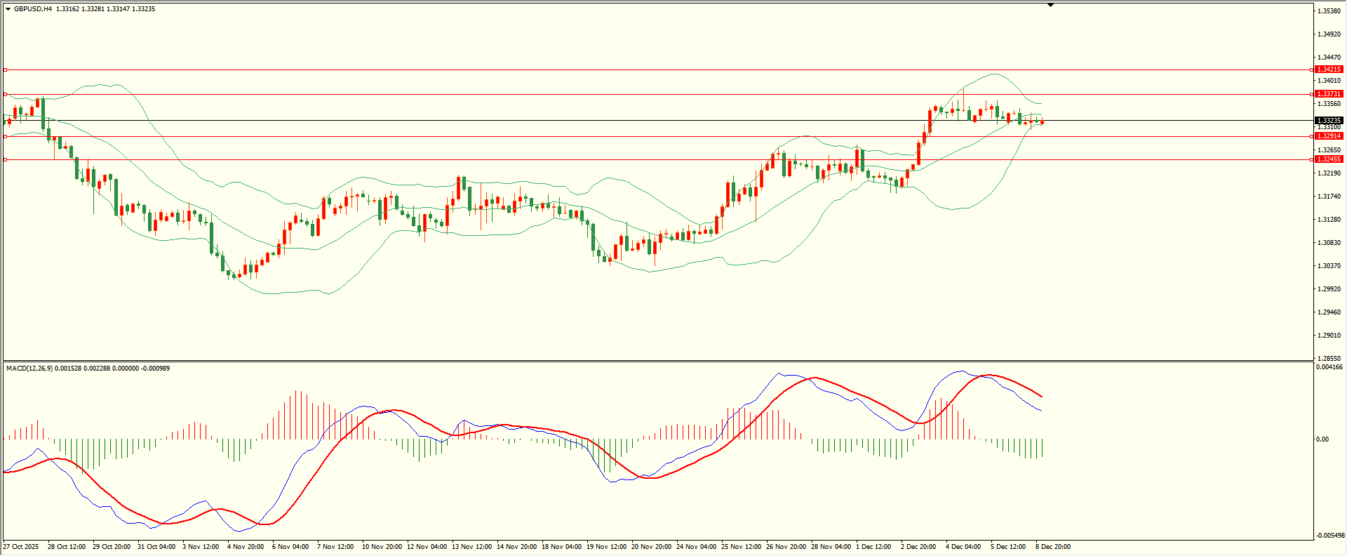Click the red 1.34215 price label
The width and height of the screenshot is (1347, 556).
tap(1329, 69)
